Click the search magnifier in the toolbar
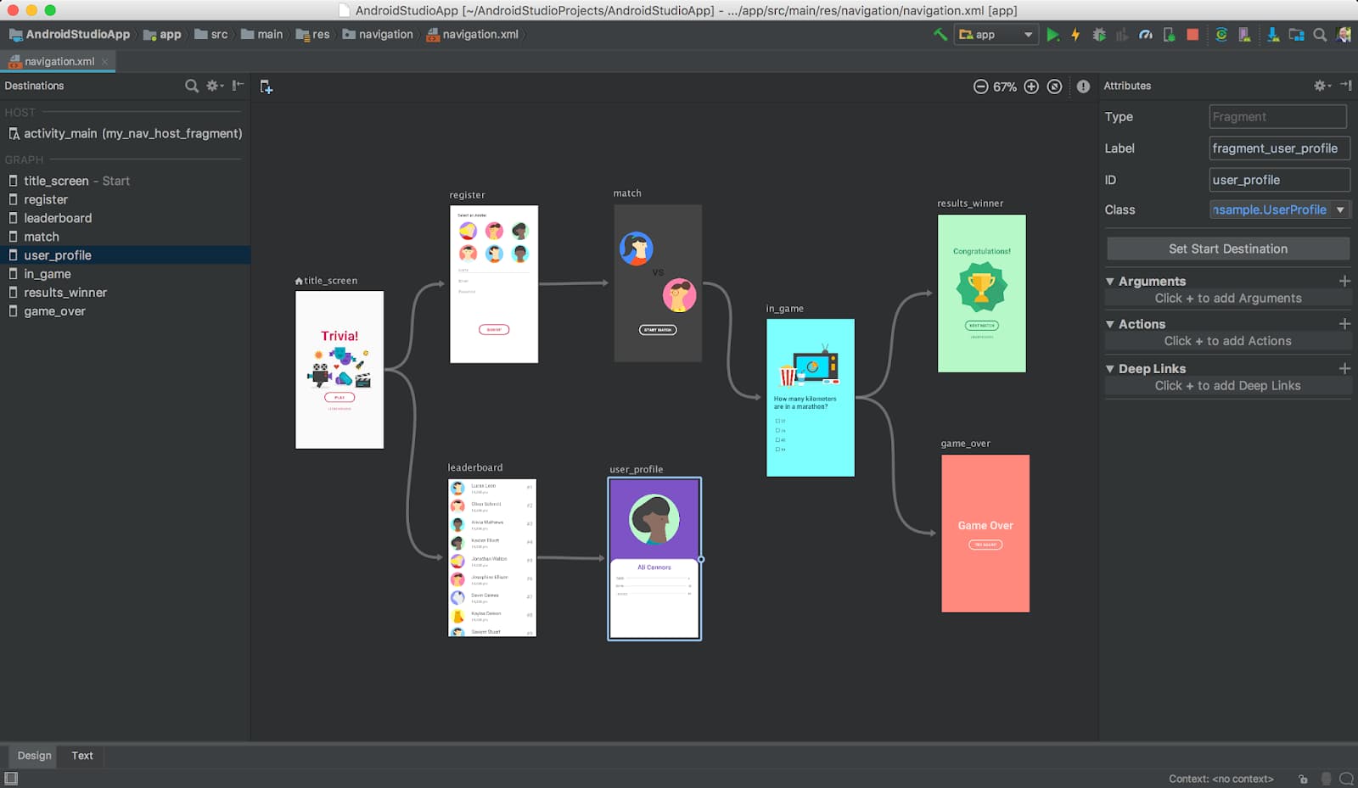Viewport: 1358px width, 788px height. (1320, 34)
